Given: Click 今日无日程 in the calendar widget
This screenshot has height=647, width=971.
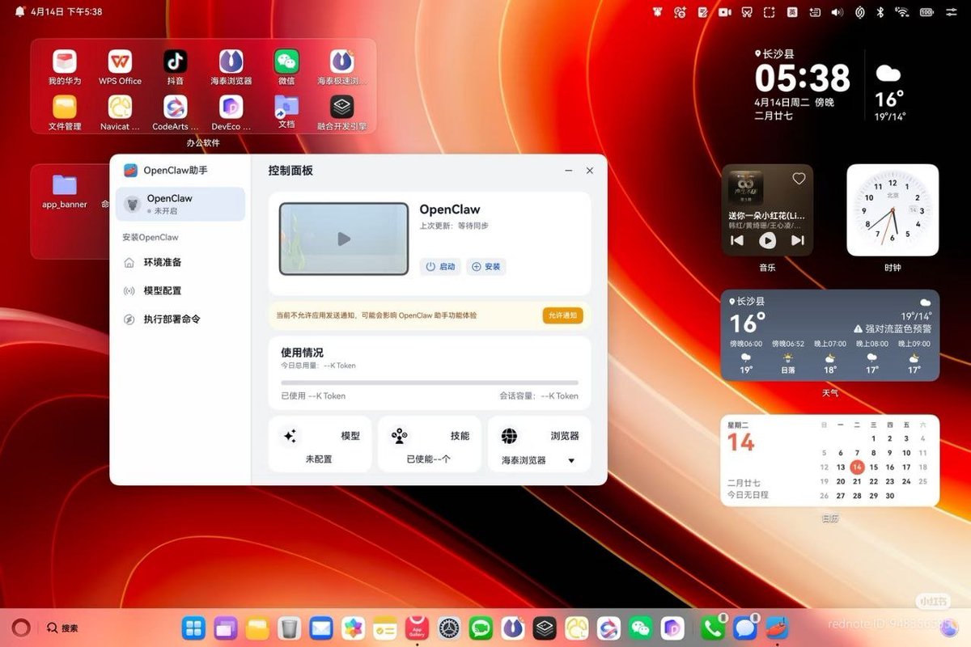Looking at the screenshot, I should click(x=747, y=494).
